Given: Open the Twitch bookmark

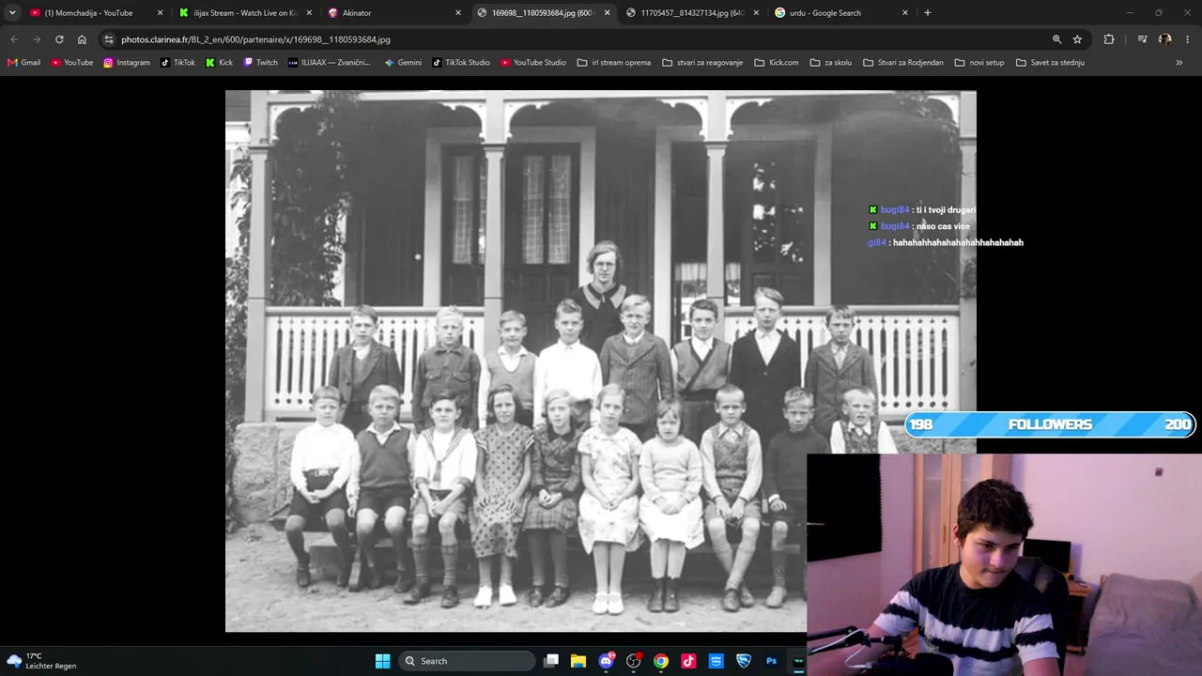Looking at the screenshot, I should coord(260,63).
